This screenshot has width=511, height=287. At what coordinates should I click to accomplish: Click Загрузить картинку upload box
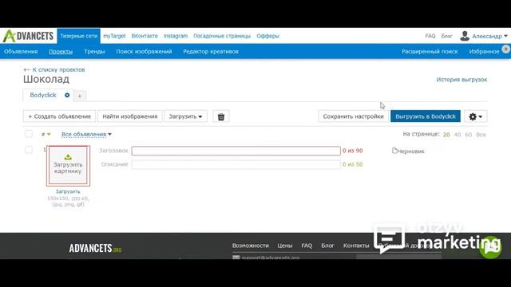click(x=68, y=166)
